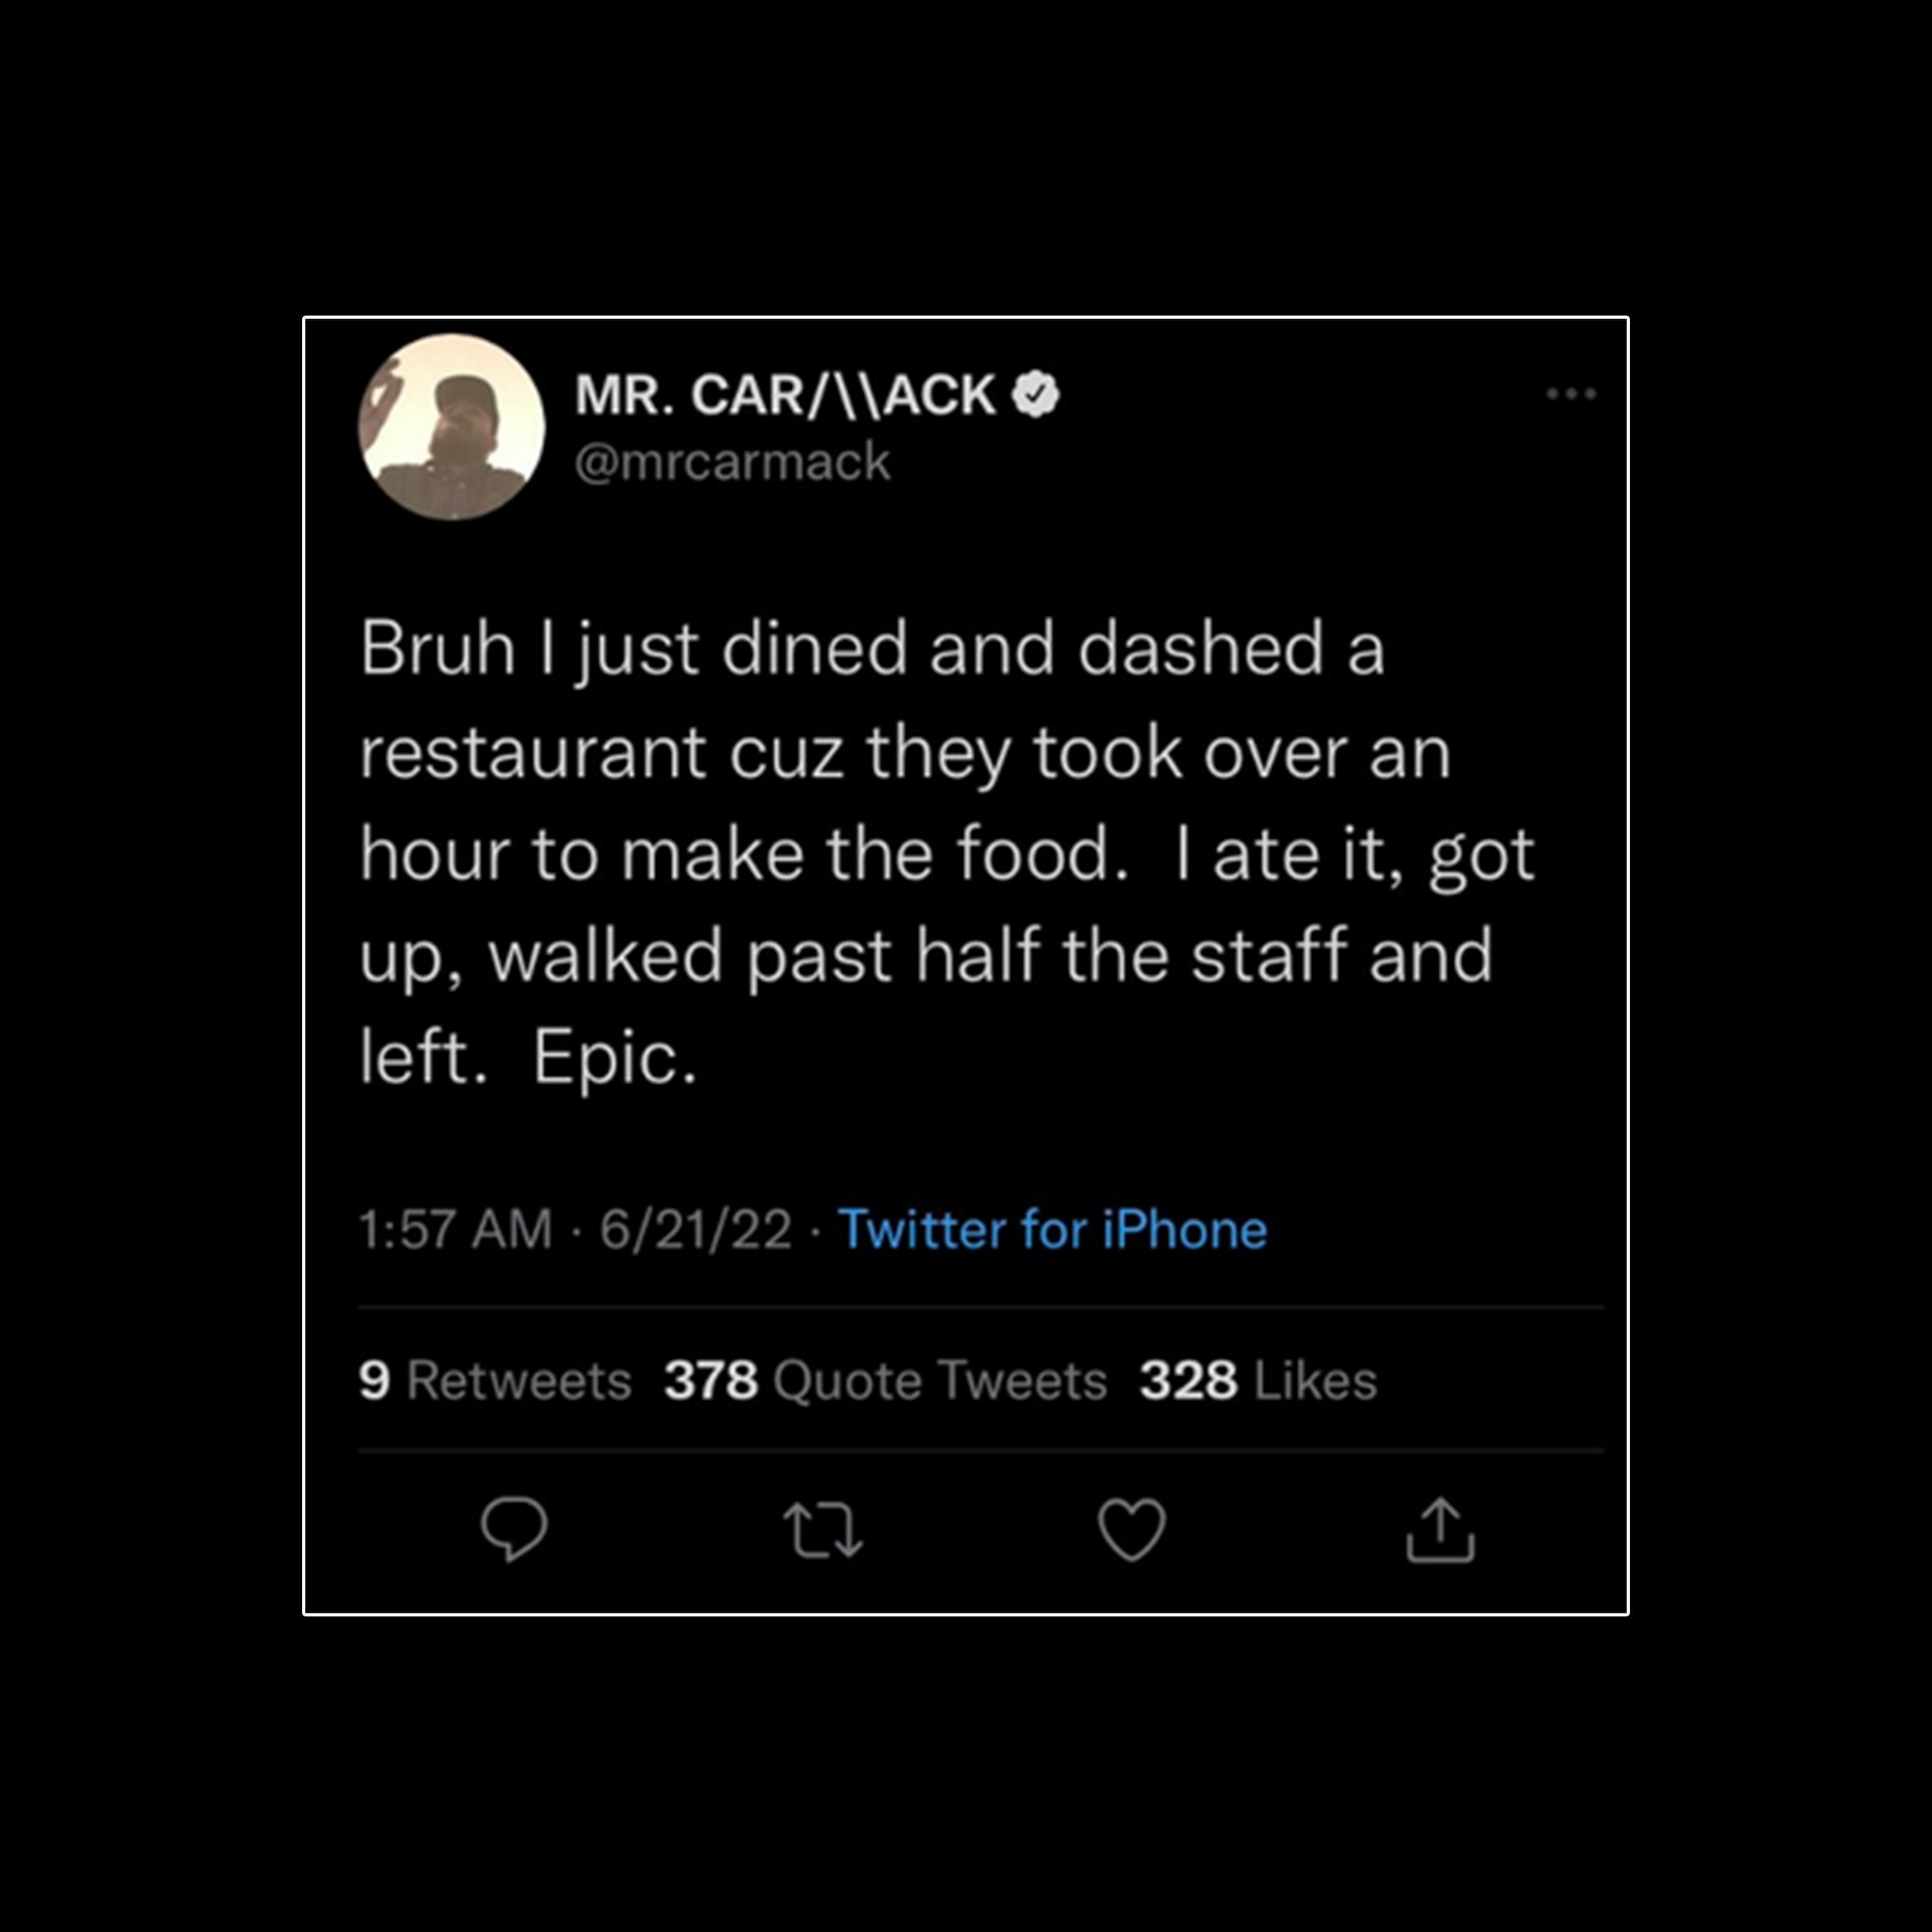Retweet using the arrows icon
Viewport: 1932px width, 1932px height.
(822, 1530)
